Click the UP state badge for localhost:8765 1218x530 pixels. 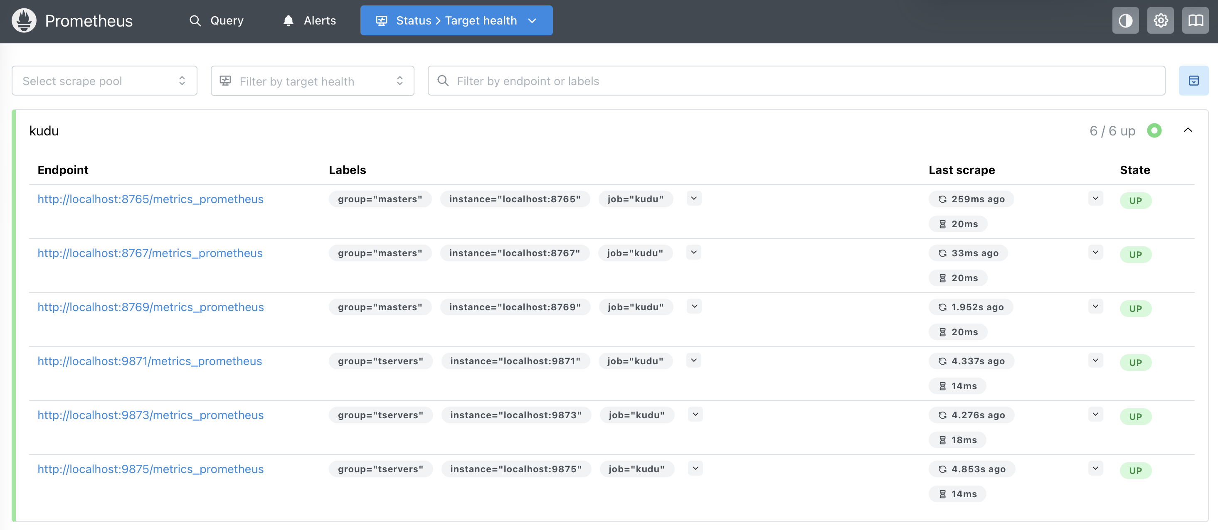(x=1135, y=200)
